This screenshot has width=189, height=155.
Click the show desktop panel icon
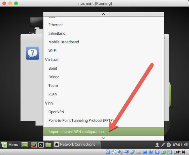[x=25, y=145]
